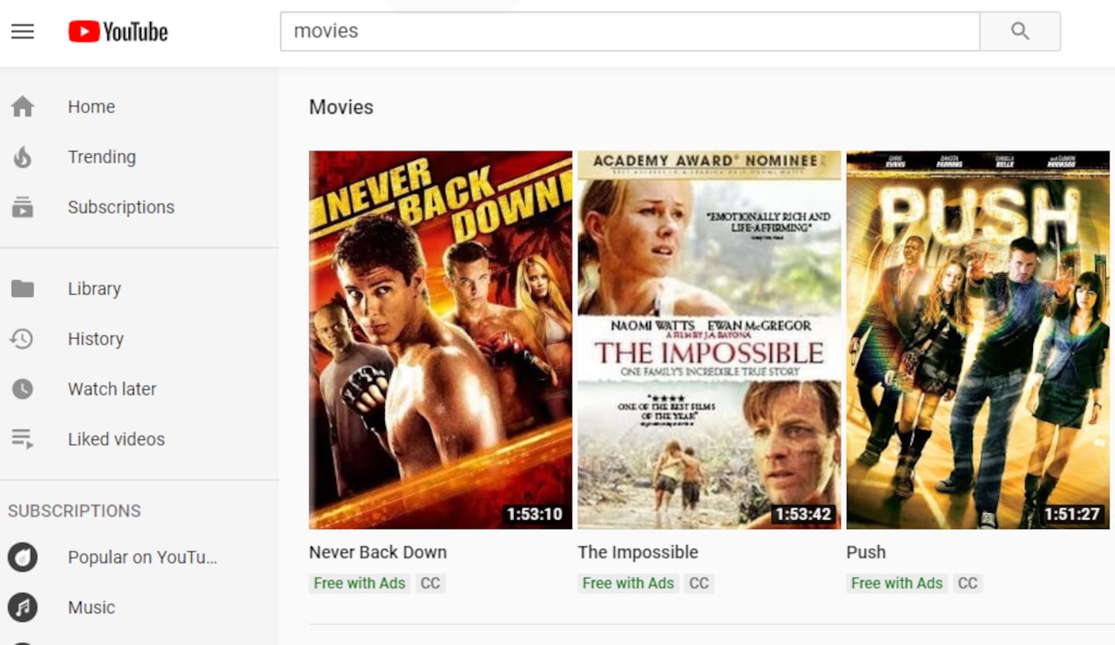
Task: Focus the search box containing "movies"
Action: pos(629,32)
